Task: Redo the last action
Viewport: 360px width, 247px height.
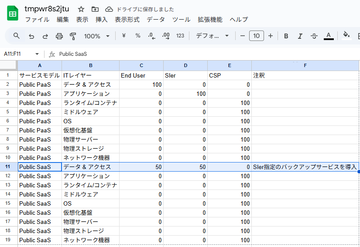Action: [x=45, y=36]
